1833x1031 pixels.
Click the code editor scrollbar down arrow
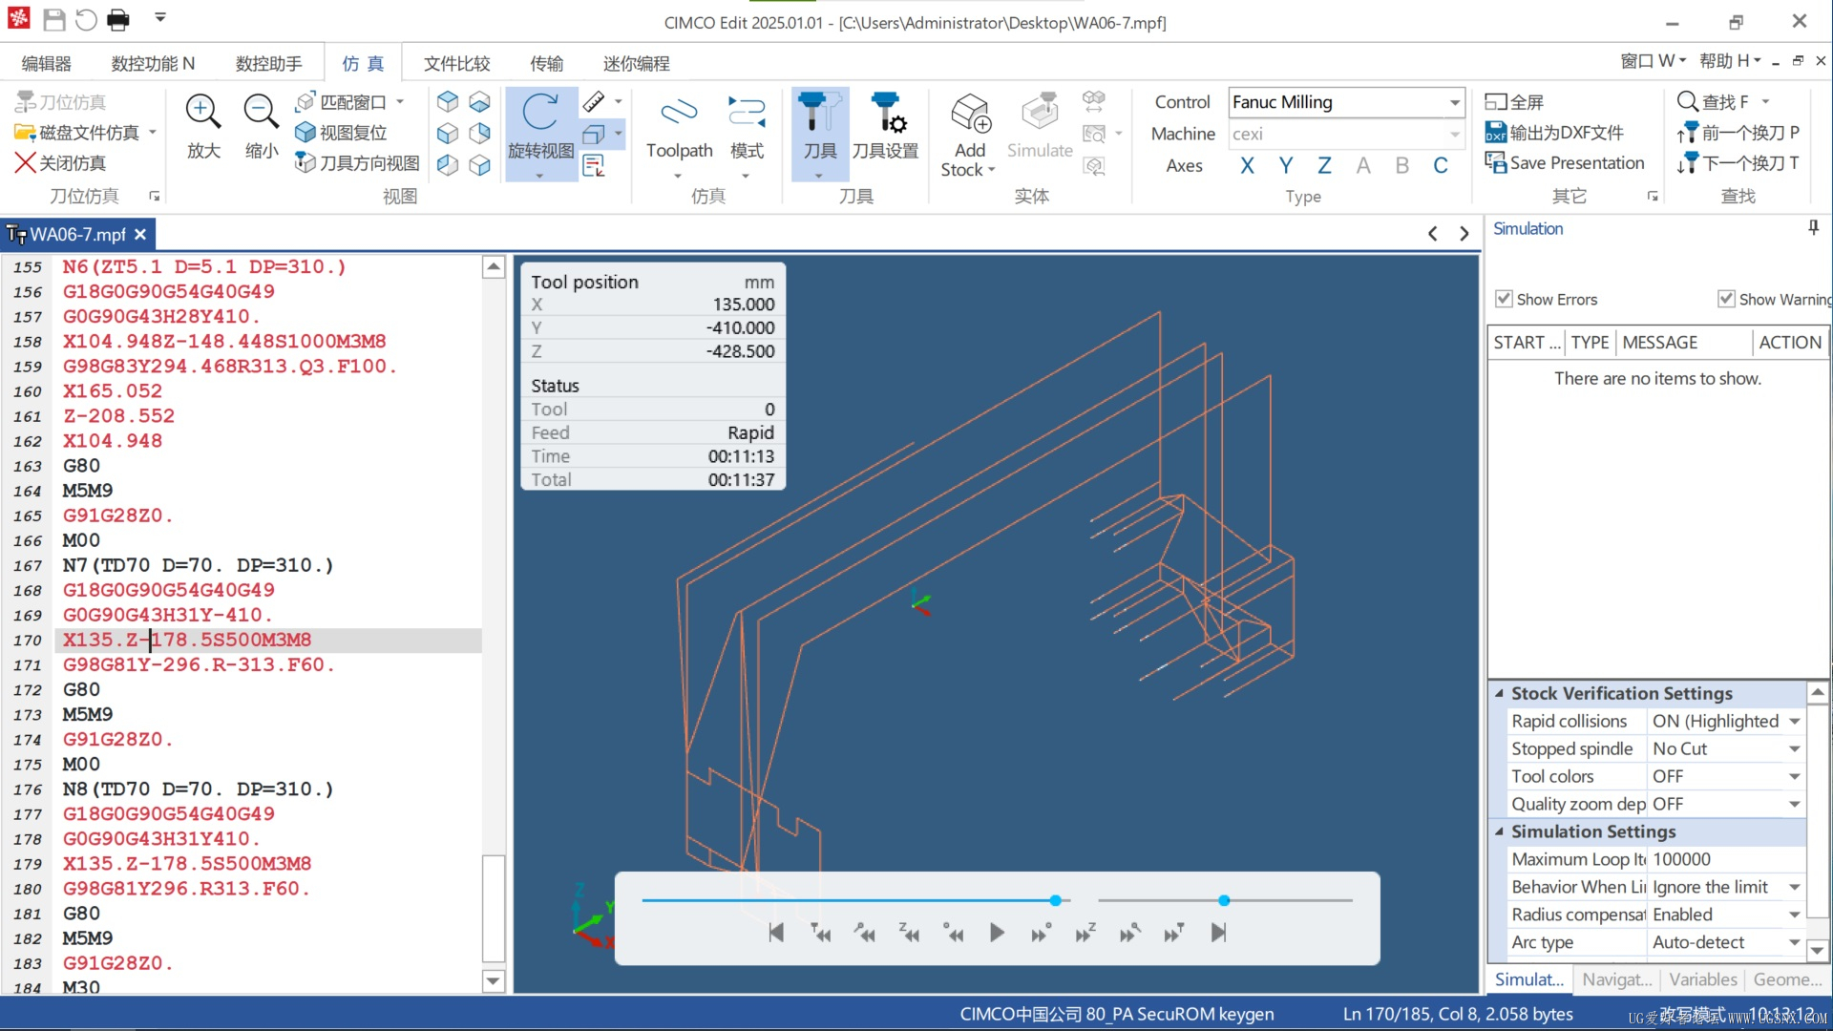(x=494, y=980)
